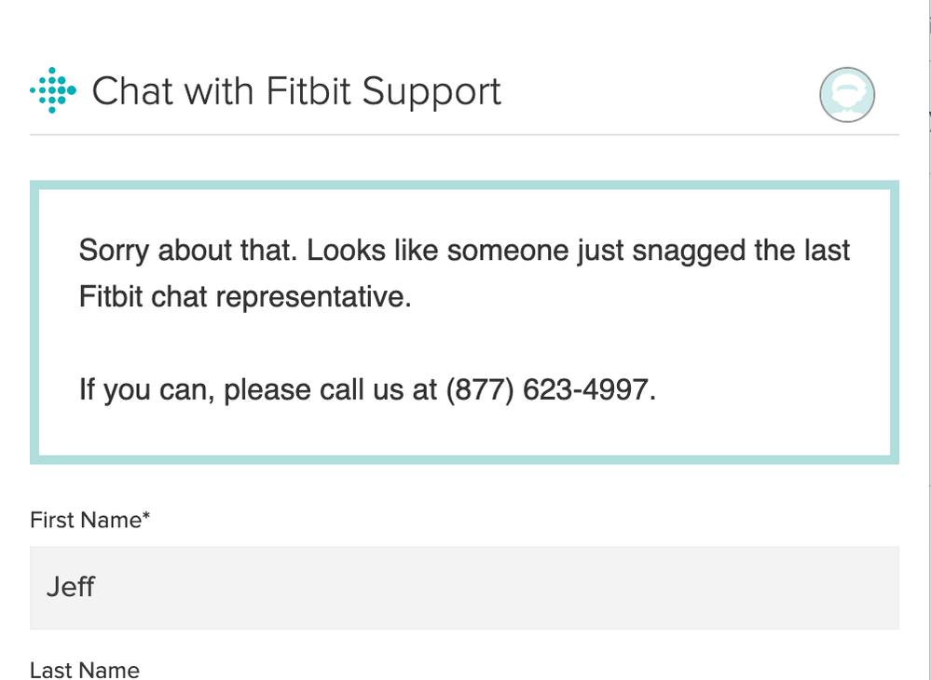Click the word 'Support' in the header
The width and height of the screenshot is (931, 680).
(431, 92)
